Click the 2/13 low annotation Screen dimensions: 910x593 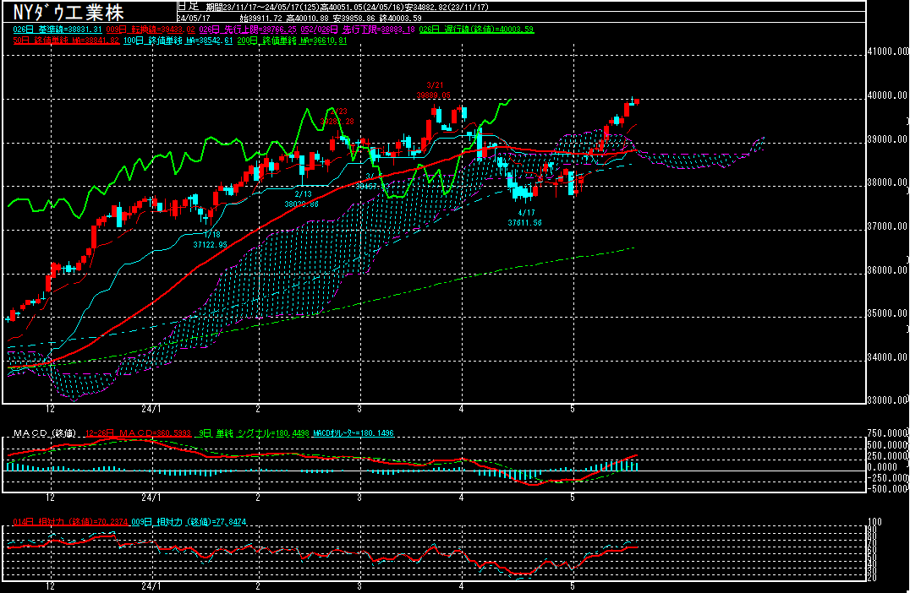click(303, 199)
